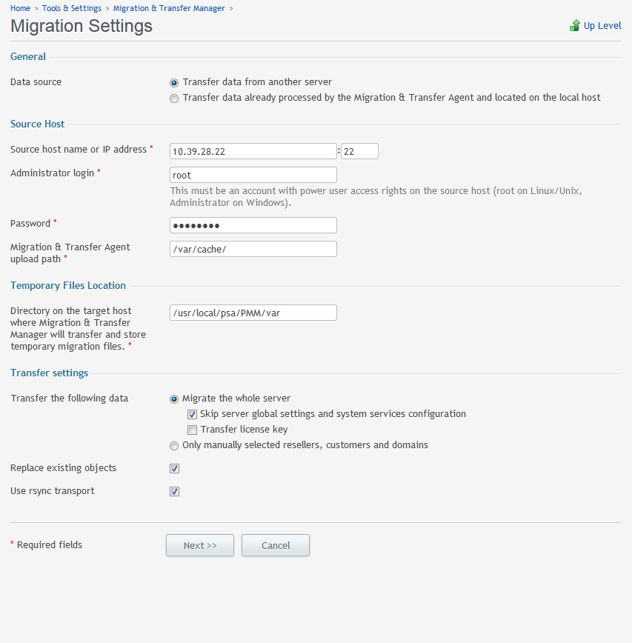The height and width of the screenshot is (643, 632).
Task: Go to Tools & Settings breadcrumb
Action: tap(72, 8)
